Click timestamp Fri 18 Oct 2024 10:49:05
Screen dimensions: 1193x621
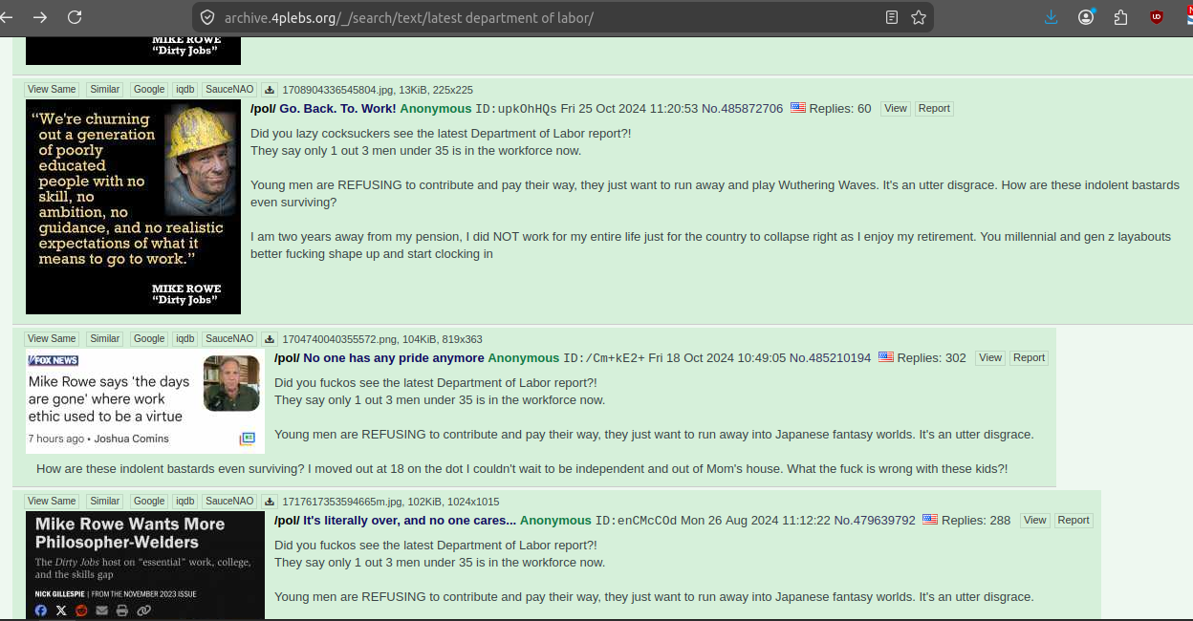[718, 357]
